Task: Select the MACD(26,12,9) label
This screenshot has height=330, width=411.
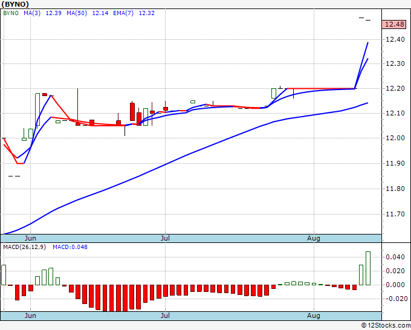Action: click(24, 247)
